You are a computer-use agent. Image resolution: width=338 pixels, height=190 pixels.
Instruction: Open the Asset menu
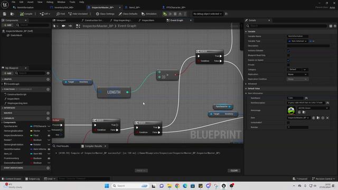pos(30,2)
